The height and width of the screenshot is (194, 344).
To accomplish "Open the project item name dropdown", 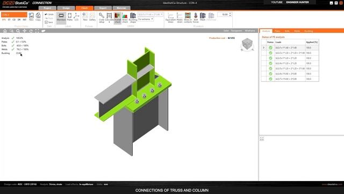I will tap(14, 15).
